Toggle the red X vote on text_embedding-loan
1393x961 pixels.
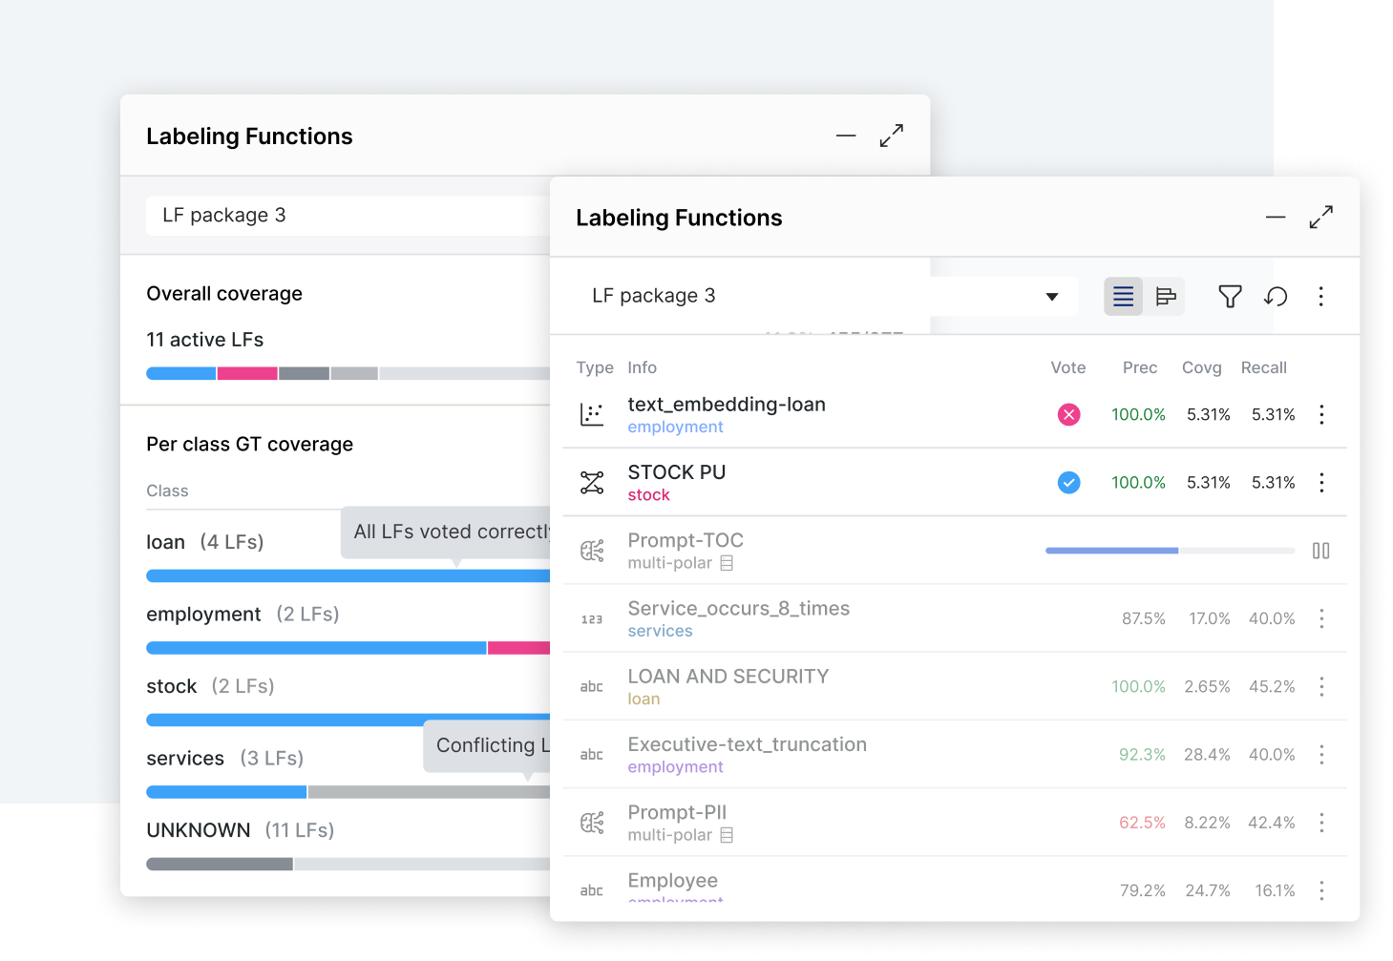[1069, 414]
